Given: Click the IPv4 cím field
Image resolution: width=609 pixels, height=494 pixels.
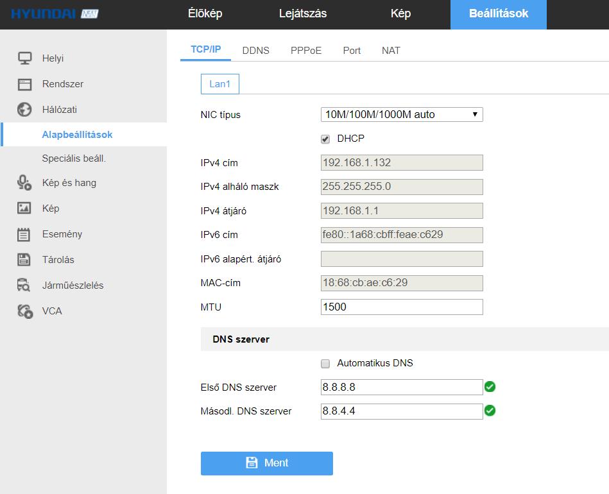Looking at the screenshot, I should coord(402,162).
